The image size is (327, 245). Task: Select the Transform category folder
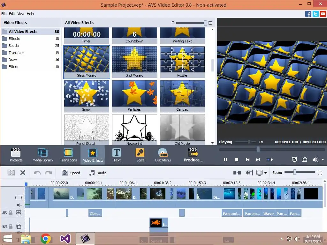click(x=31, y=53)
